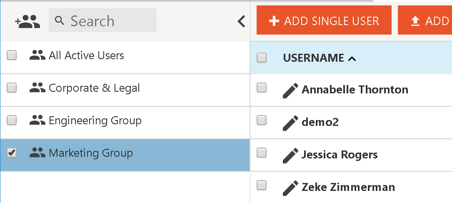
Task: Click the group icon beside All Active Users
Action: 37,55
